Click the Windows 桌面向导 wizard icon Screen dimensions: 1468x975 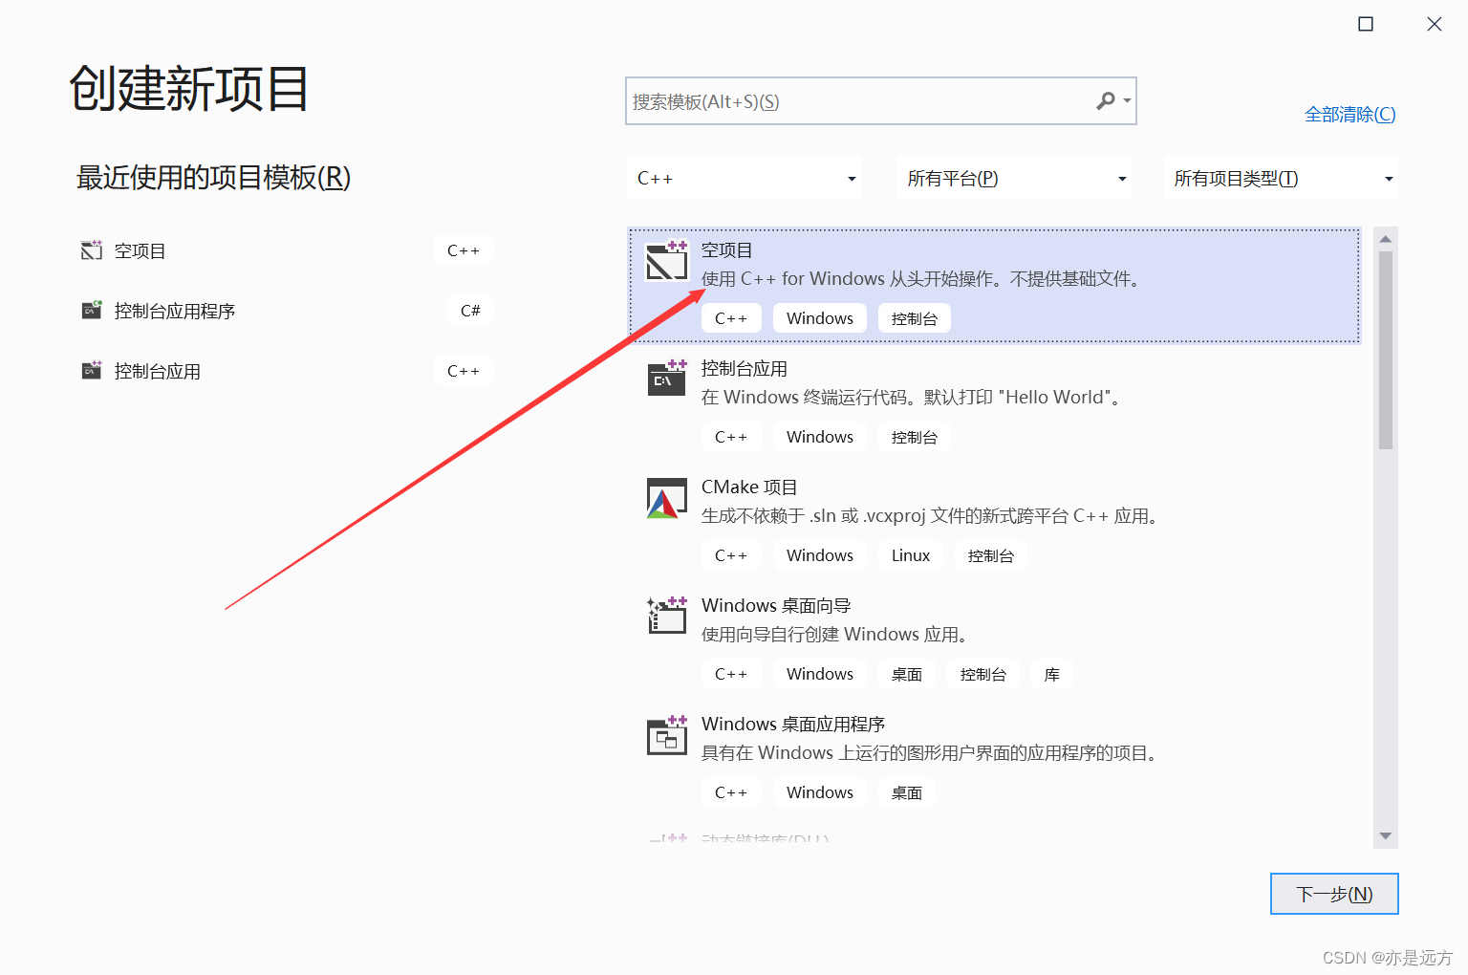click(x=667, y=616)
